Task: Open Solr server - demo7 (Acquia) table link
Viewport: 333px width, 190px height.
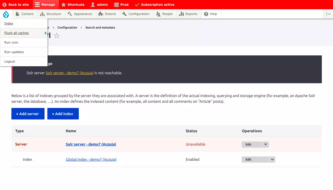Action: (91, 144)
